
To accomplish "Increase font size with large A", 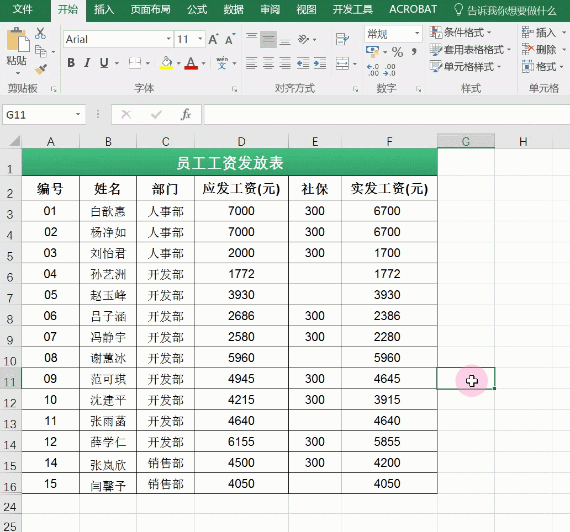I will (213, 39).
